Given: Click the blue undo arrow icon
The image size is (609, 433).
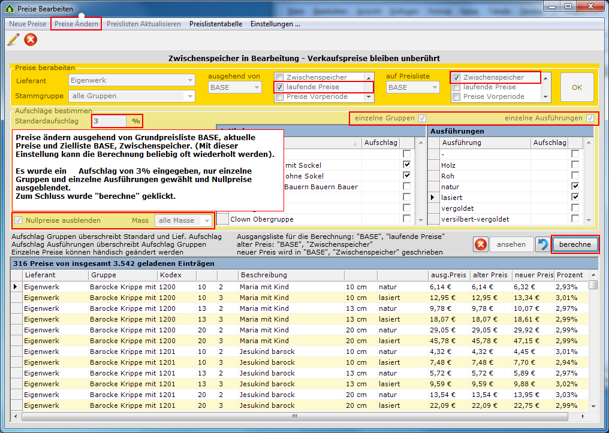Looking at the screenshot, I should (542, 244).
